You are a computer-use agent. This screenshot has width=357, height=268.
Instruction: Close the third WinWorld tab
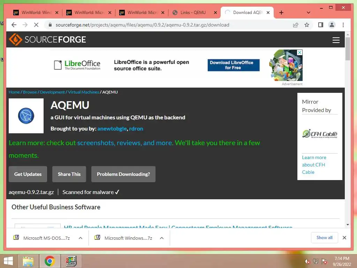tap(163, 13)
